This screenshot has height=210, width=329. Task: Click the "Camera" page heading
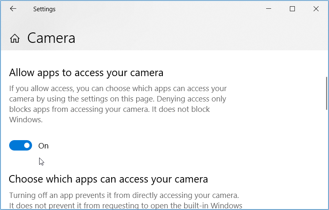coord(51,38)
